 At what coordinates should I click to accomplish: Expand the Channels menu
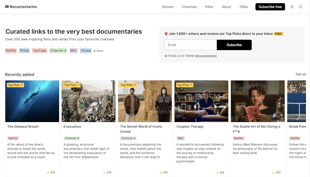click(189, 7)
